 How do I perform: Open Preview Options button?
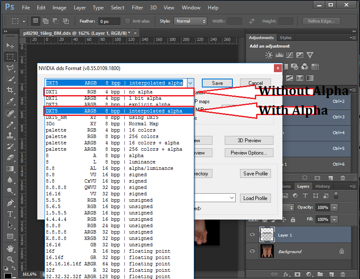click(249, 153)
